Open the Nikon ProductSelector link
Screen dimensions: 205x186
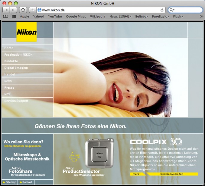pos(83,172)
